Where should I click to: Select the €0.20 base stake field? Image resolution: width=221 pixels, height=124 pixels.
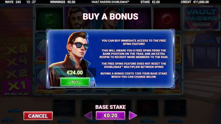point(110,115)
